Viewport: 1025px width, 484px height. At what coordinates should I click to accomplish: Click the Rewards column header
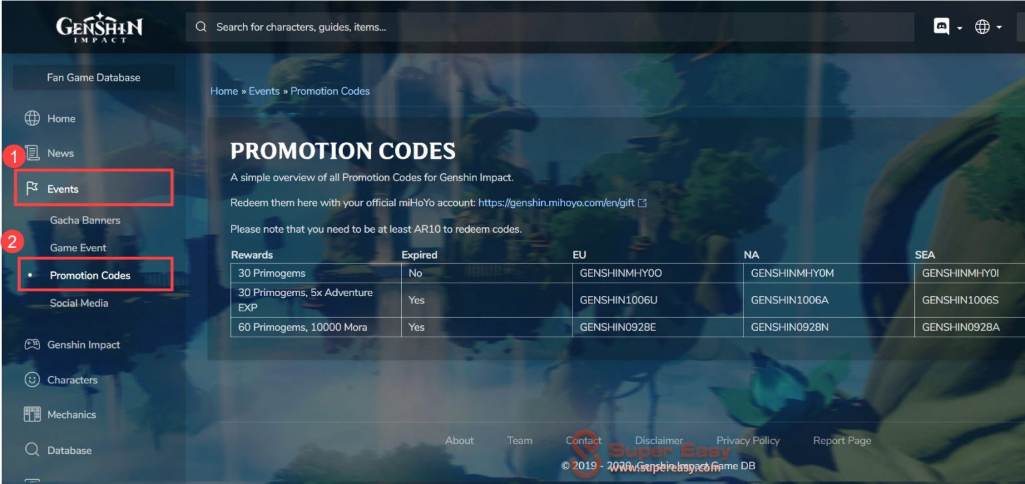pyautogui.click(x=252, y=255)
